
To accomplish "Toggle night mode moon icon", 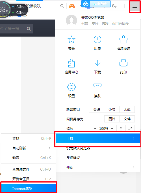I will point(114,6).
